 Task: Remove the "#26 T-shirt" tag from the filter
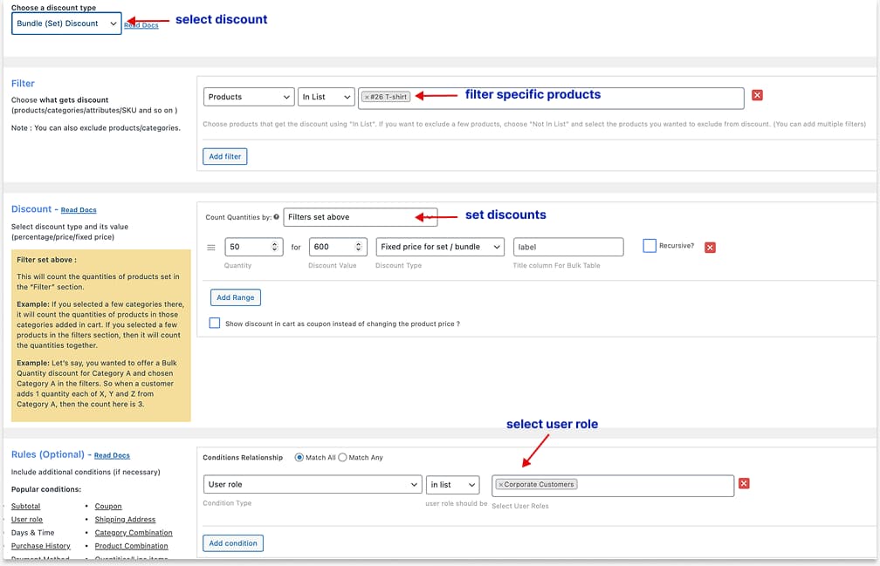[x=368, y=98]
